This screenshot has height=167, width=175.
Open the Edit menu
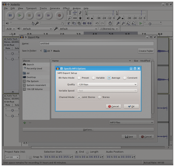click(x=13, y=8)
